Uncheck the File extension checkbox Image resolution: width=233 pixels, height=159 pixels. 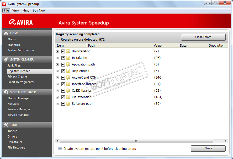[x=63, y=97]
